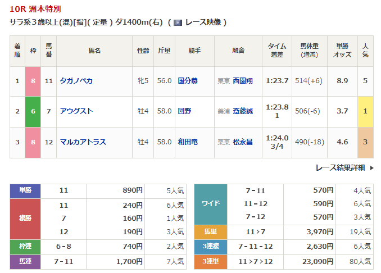The width and height of the screenshot is (381, 273).
Task: View trainer 松永昌's profile
Action: click(x=243, y=142)
